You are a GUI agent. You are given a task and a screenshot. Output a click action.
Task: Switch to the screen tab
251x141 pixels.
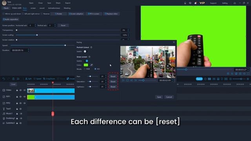click(x=33, y=8)
